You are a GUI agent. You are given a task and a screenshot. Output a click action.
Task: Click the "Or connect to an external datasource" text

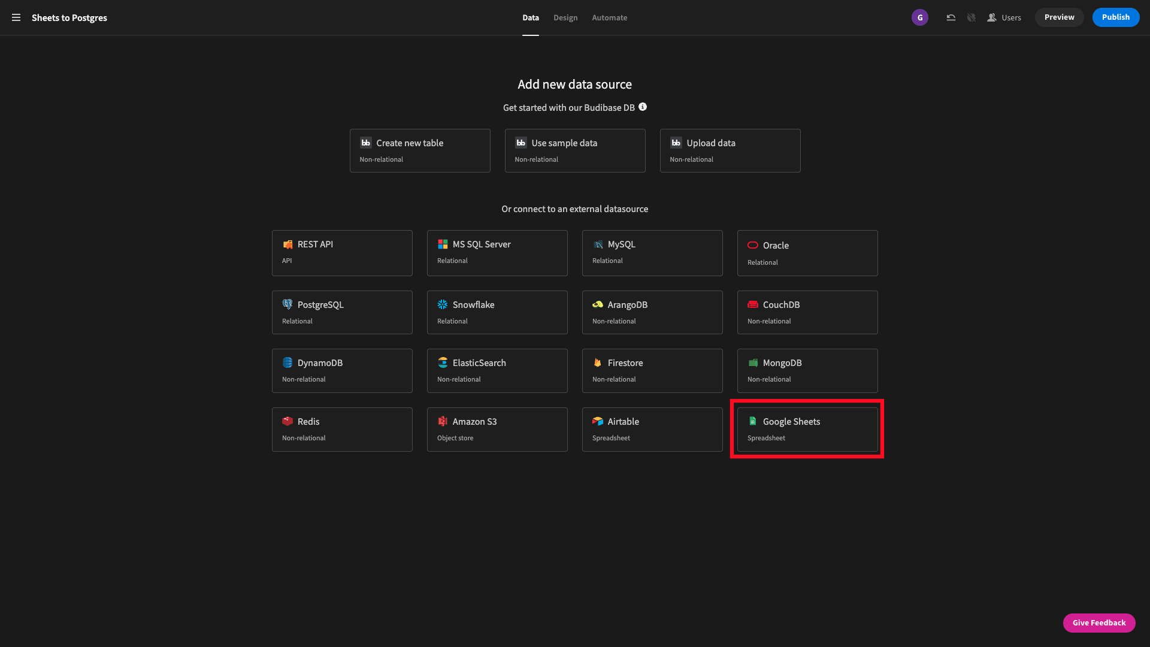(x=575, y=209)
